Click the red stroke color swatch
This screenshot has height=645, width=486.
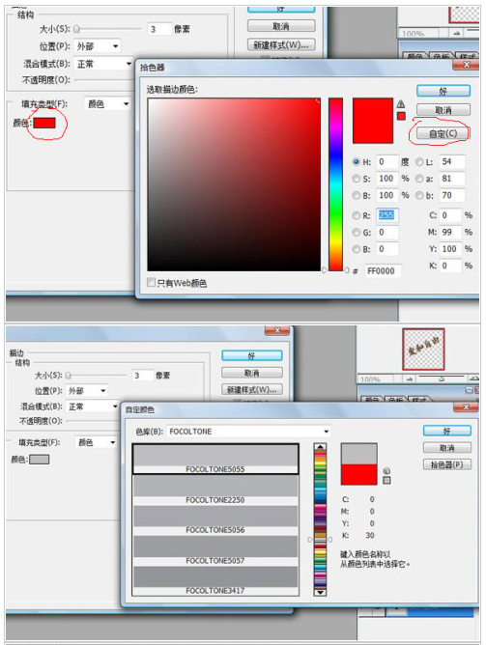44,123
